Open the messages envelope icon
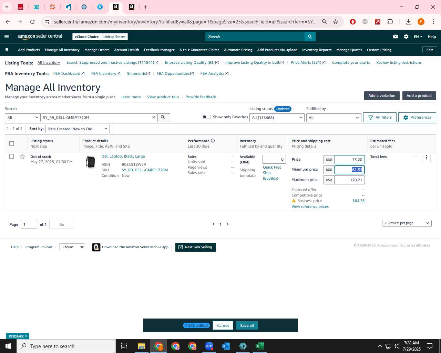The width and height of the screenshot is (441, 353). pyautogui.click(x=396, y=37)
